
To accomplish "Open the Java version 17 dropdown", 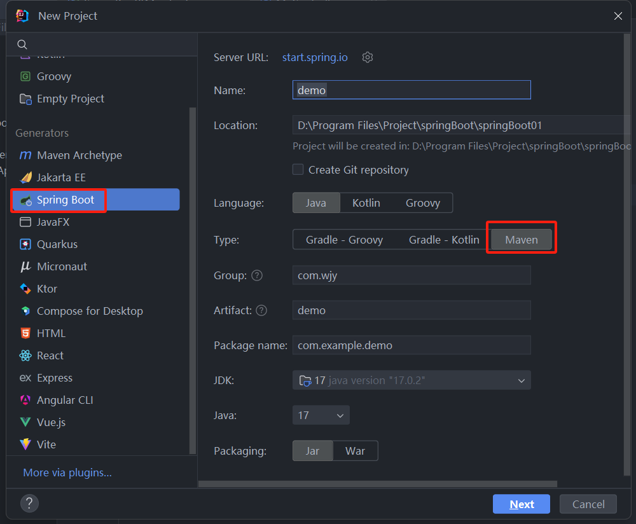I will point(321,415).
